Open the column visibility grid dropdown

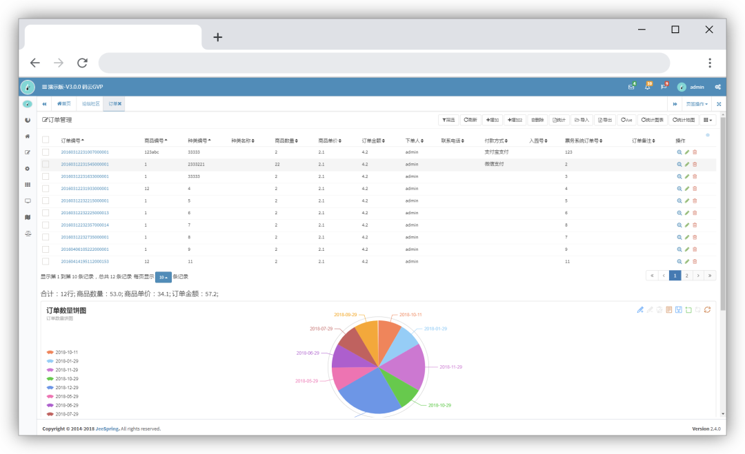pyautogui.click(x=708, y=120)
